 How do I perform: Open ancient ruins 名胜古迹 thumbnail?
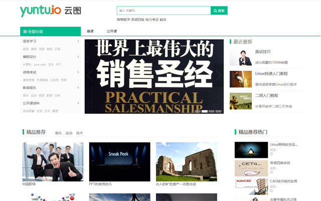click(x=187, y=162)
